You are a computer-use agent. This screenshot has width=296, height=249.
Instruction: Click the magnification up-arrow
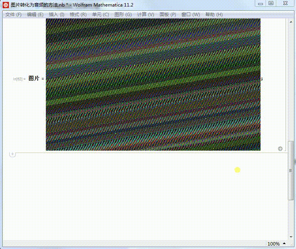[284, 243]
